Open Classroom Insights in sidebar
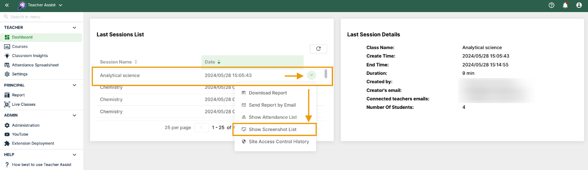The image size is (588, 170). pyautogui.click(x=29, y=56)
